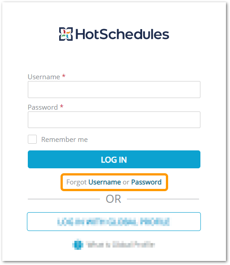Screen dimensions: 230x265
Task: Focus the Password input field
Action: [114, 120]
